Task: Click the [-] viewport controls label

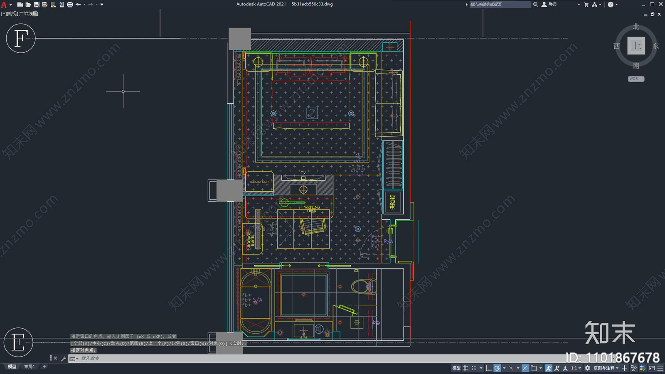Action: [x=4, y=14]
